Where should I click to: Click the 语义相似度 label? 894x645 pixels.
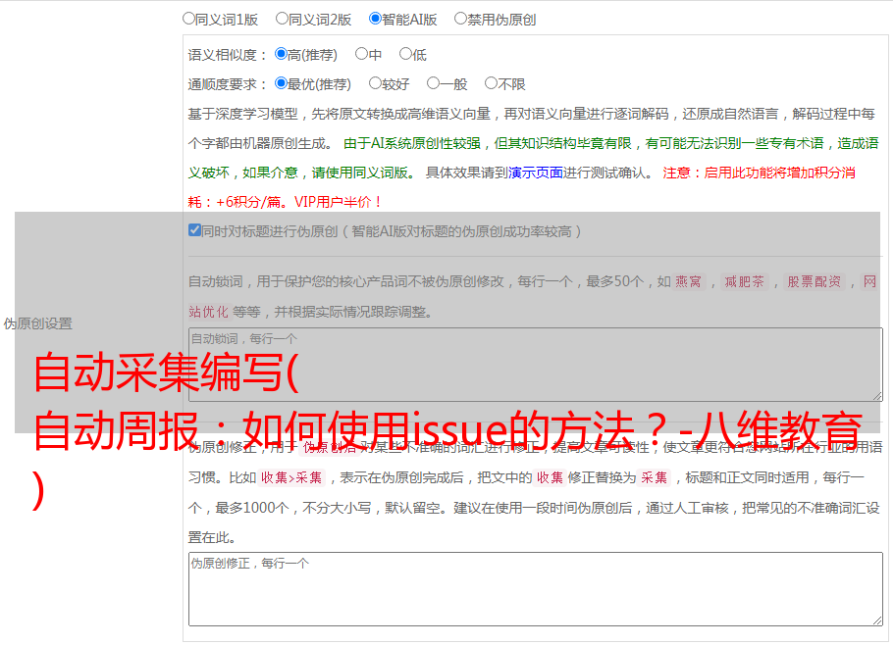(227, 55)
